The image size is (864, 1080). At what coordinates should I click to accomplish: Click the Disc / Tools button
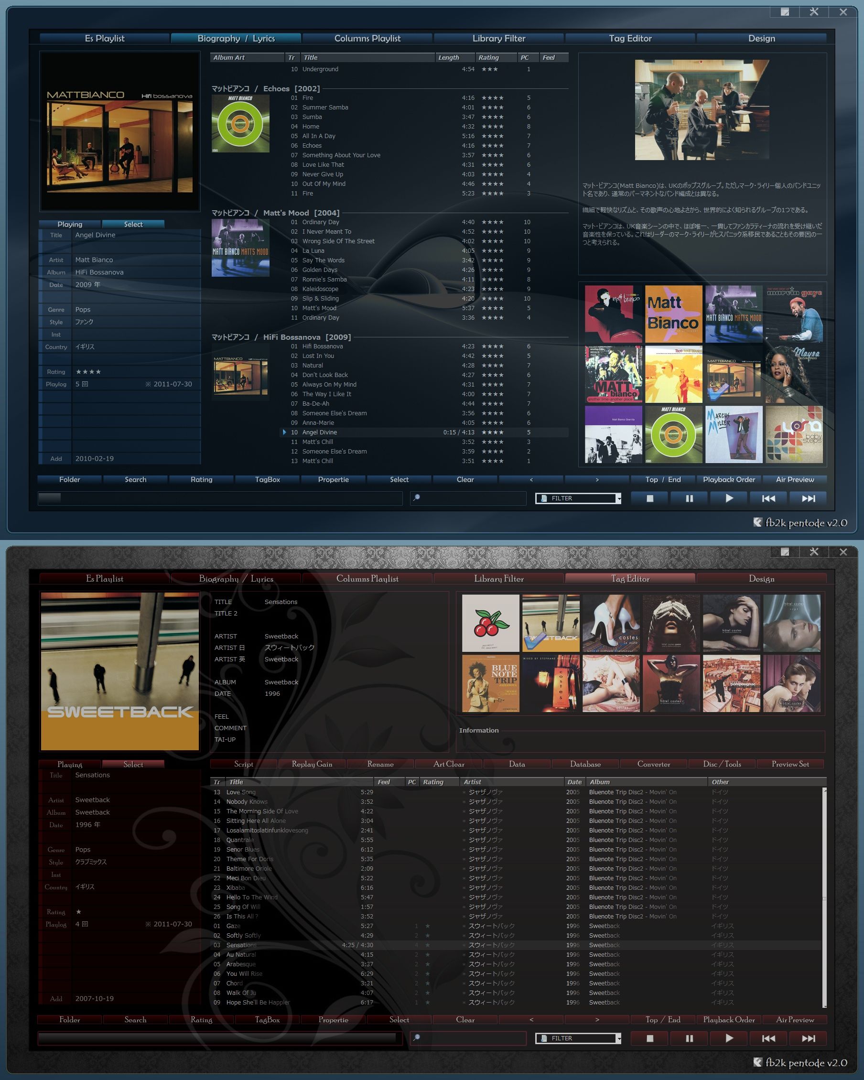pyautogui.click(x=722, y=765)
